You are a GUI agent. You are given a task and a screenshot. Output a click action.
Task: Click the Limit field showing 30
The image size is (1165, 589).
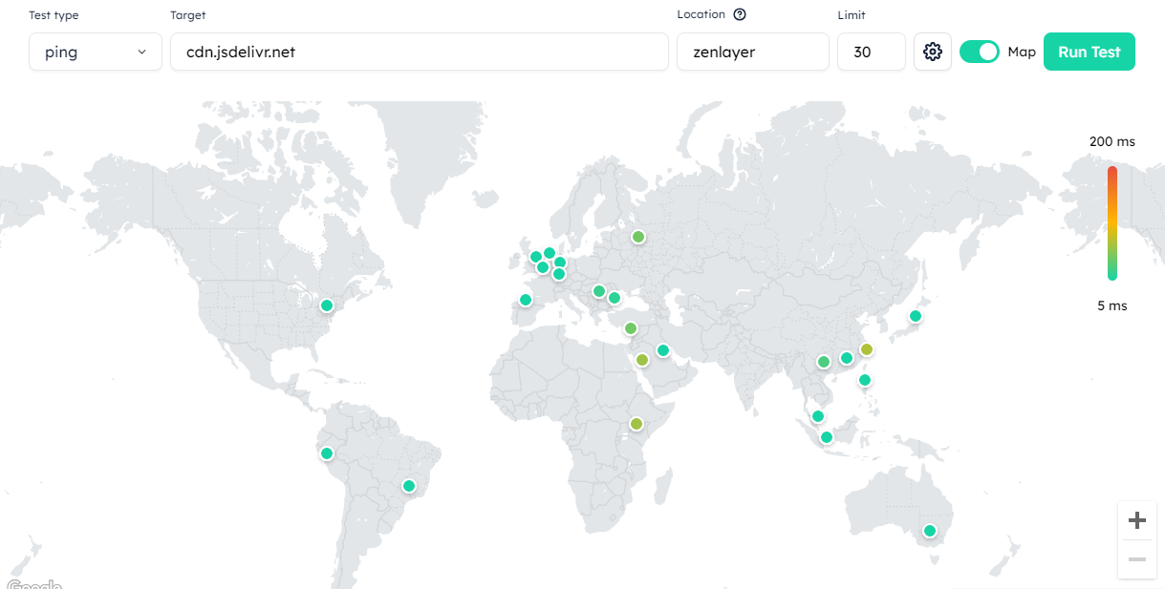click(x=871, y=53)
